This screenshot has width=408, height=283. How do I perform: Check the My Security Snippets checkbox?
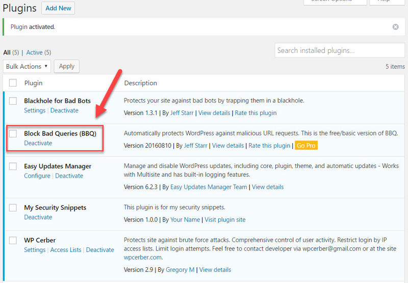[x=13, y=208]
